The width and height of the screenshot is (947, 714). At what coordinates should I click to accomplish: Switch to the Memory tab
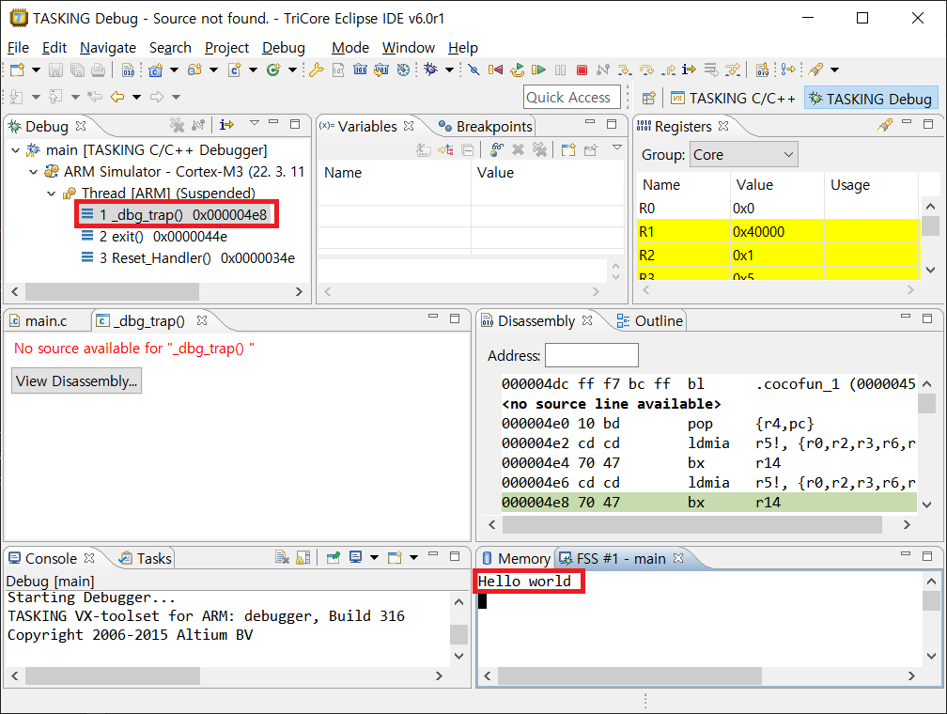pos(517,559)
